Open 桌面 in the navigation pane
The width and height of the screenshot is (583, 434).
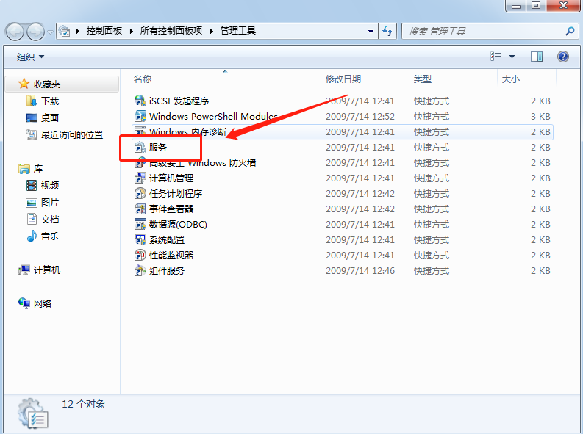(x=50, y=118)
